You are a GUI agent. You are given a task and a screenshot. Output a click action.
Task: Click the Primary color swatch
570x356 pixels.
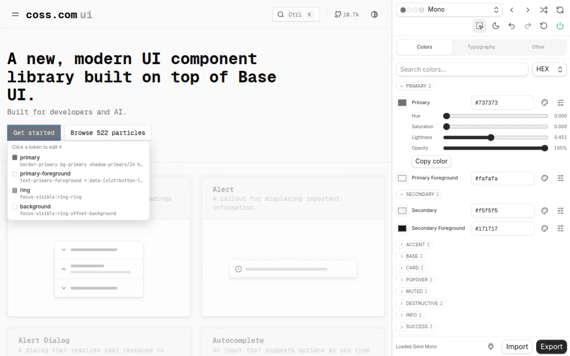click(x=402, y=103)
